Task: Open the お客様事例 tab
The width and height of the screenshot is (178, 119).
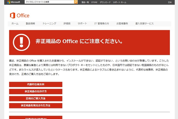Action: [x=122, y=23]
